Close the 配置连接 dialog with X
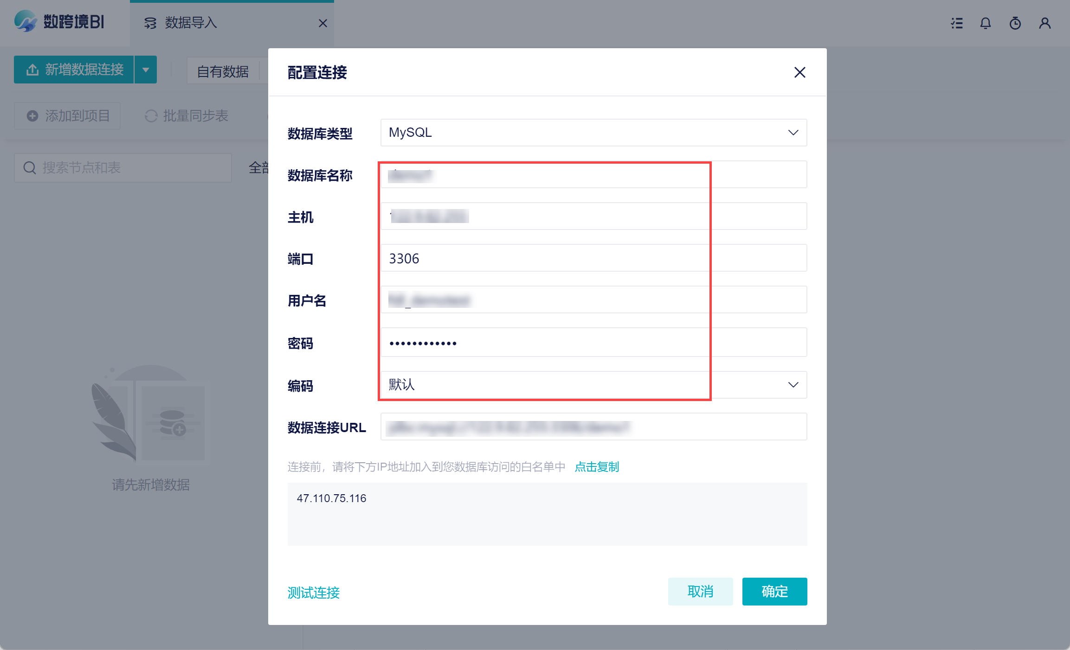Screen dimensions: 1070x650 pyautogui.click(x=799, y=72)
